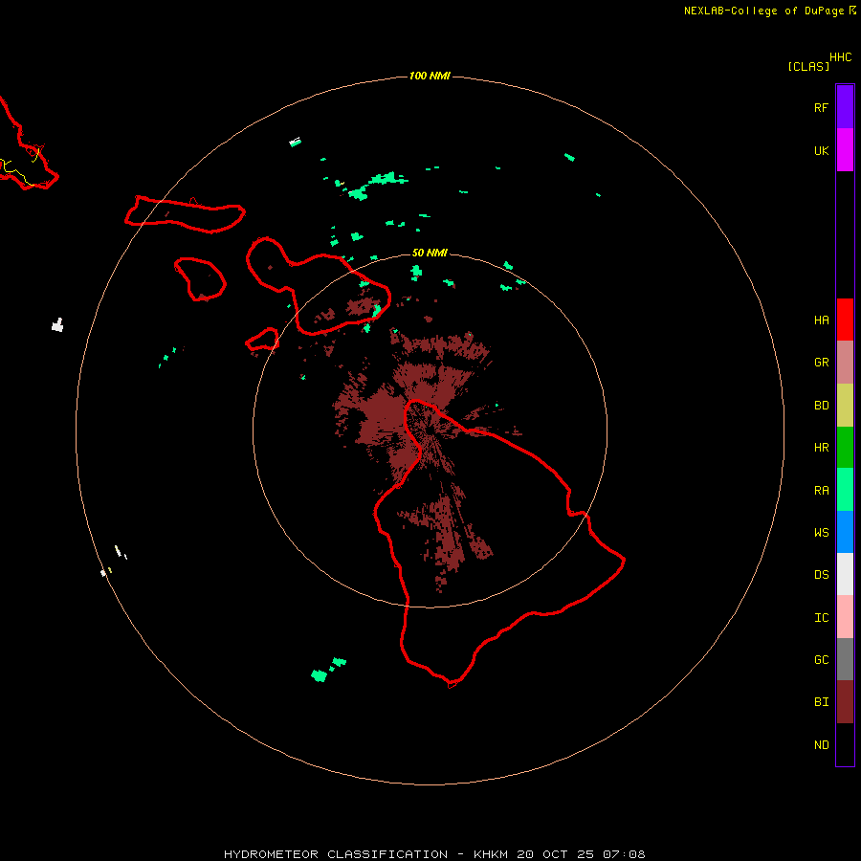Select the GR pink legend swatch
Viewport: 861px width, 861px height.
(845, 362)
